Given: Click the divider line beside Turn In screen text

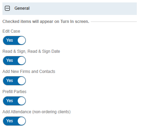Looking at the screenshot, I should tap(114, 22).
